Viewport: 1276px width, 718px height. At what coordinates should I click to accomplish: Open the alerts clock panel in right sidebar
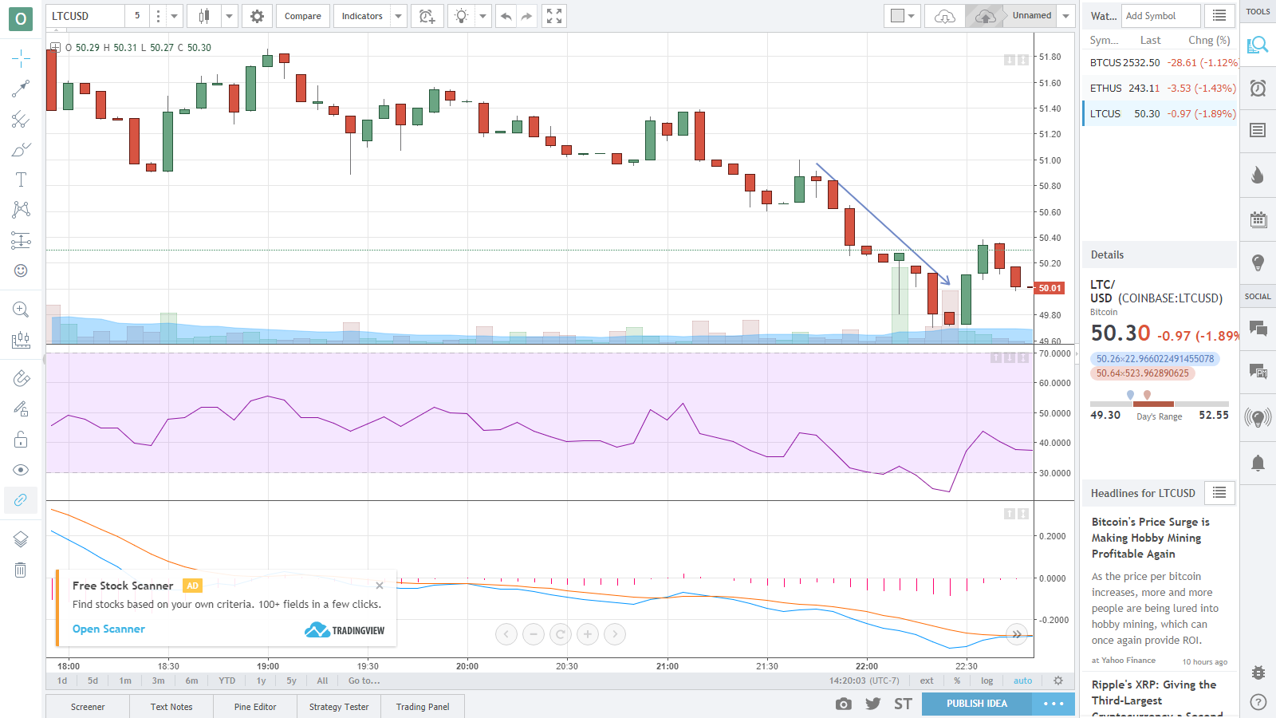pyautogui.click(x=1258, y=88)
